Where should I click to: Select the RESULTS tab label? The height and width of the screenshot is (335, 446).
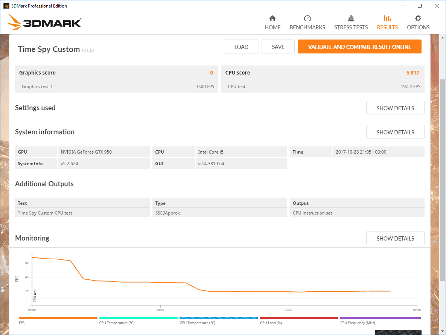tap(387, 27)
